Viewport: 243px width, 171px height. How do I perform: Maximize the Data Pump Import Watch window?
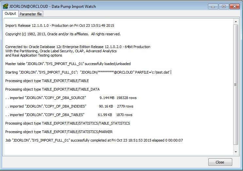pyautogui.click(x=224, y=7)
